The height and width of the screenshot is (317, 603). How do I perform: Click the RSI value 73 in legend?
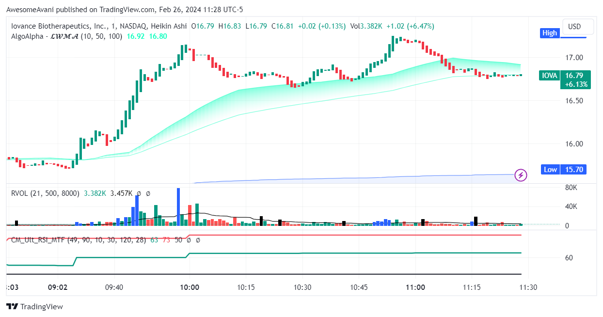(x=166, y=239)
